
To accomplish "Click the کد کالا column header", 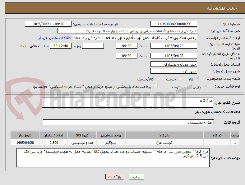I will point(217,135).
